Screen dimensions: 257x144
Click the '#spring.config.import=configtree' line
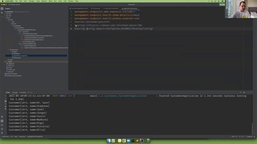point(114,29)
